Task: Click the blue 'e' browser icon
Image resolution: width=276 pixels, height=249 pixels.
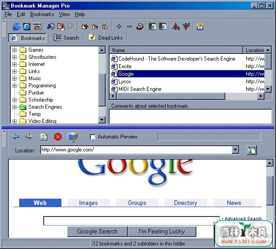Action: 27,27
